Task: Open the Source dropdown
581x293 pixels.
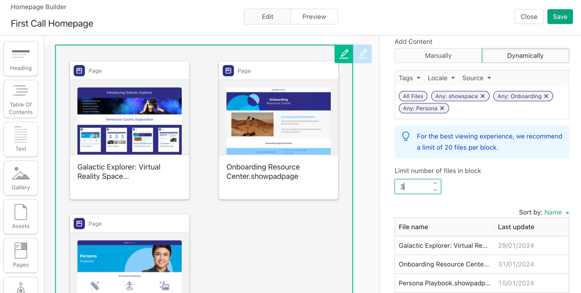Action: pos(477,78)
